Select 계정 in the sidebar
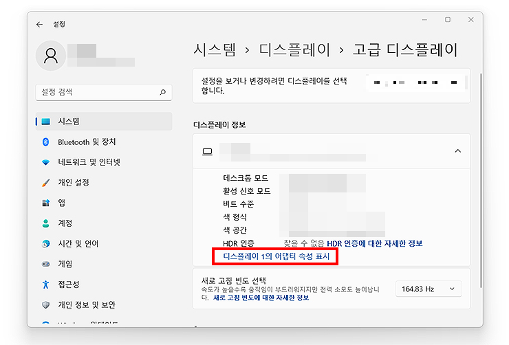Image resolution: width=509 pixels, height=345 pixels. (x=65, y=223)
